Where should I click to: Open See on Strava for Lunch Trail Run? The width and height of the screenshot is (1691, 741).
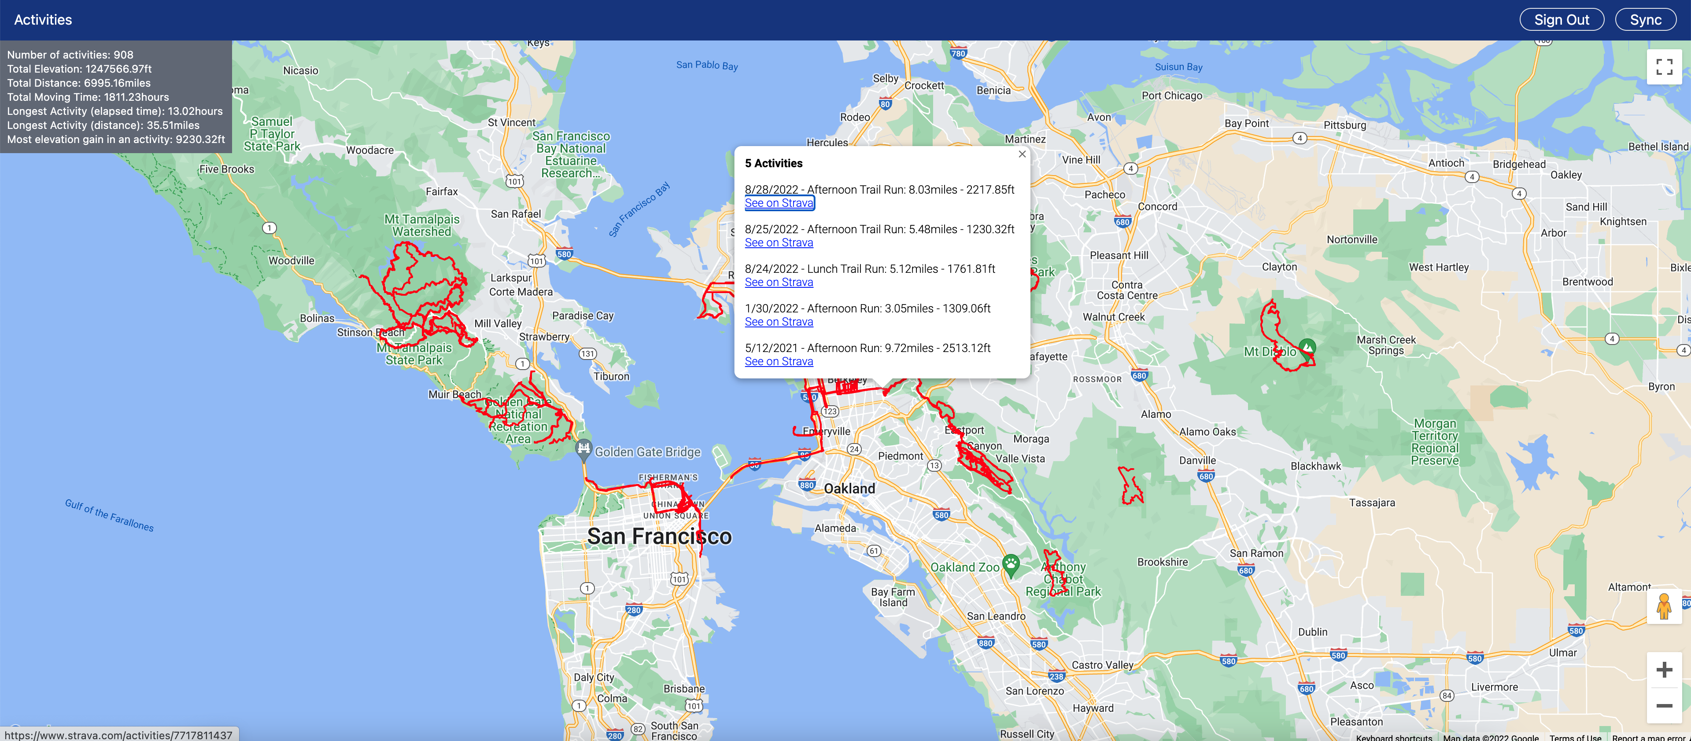[779, 282]
